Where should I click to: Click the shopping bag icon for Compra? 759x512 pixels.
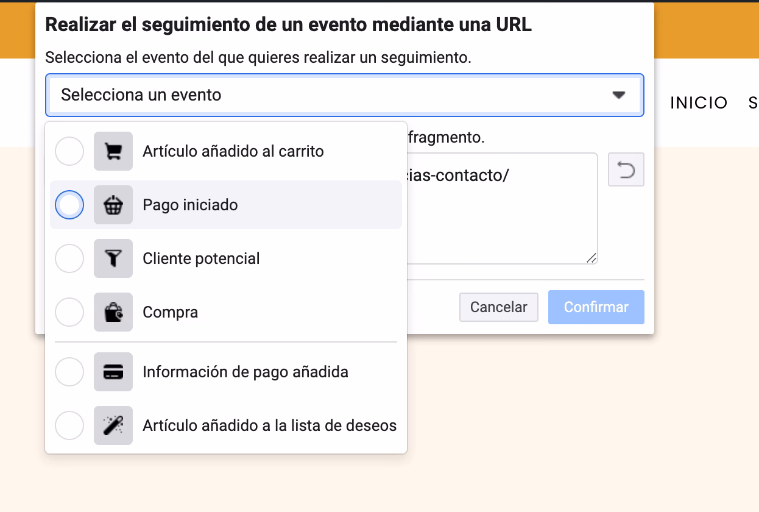[113, 312]
